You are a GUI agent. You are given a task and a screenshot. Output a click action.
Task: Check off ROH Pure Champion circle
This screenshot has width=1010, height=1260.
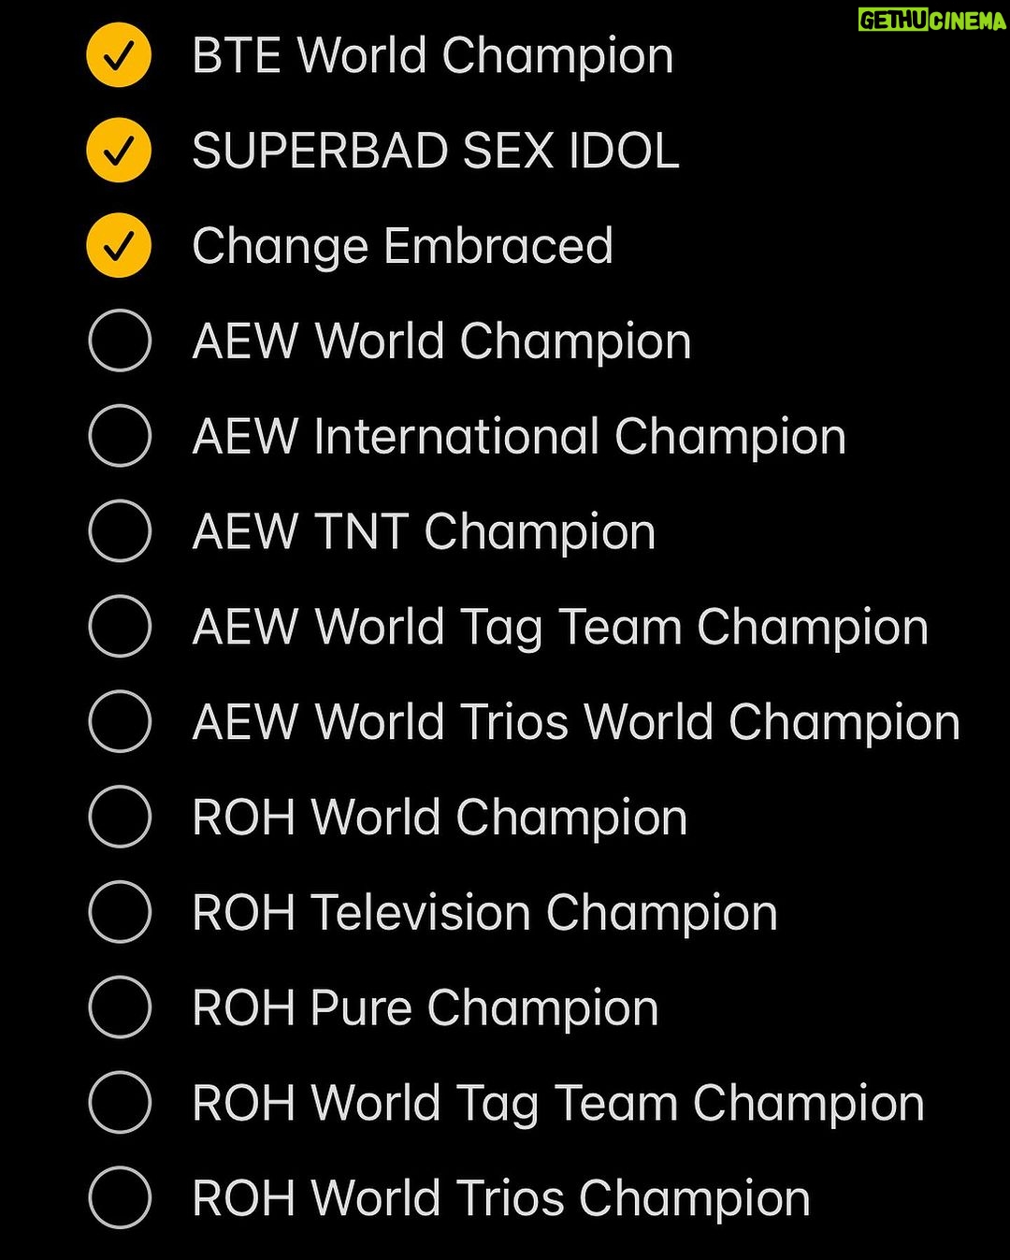pos(120,1007)
